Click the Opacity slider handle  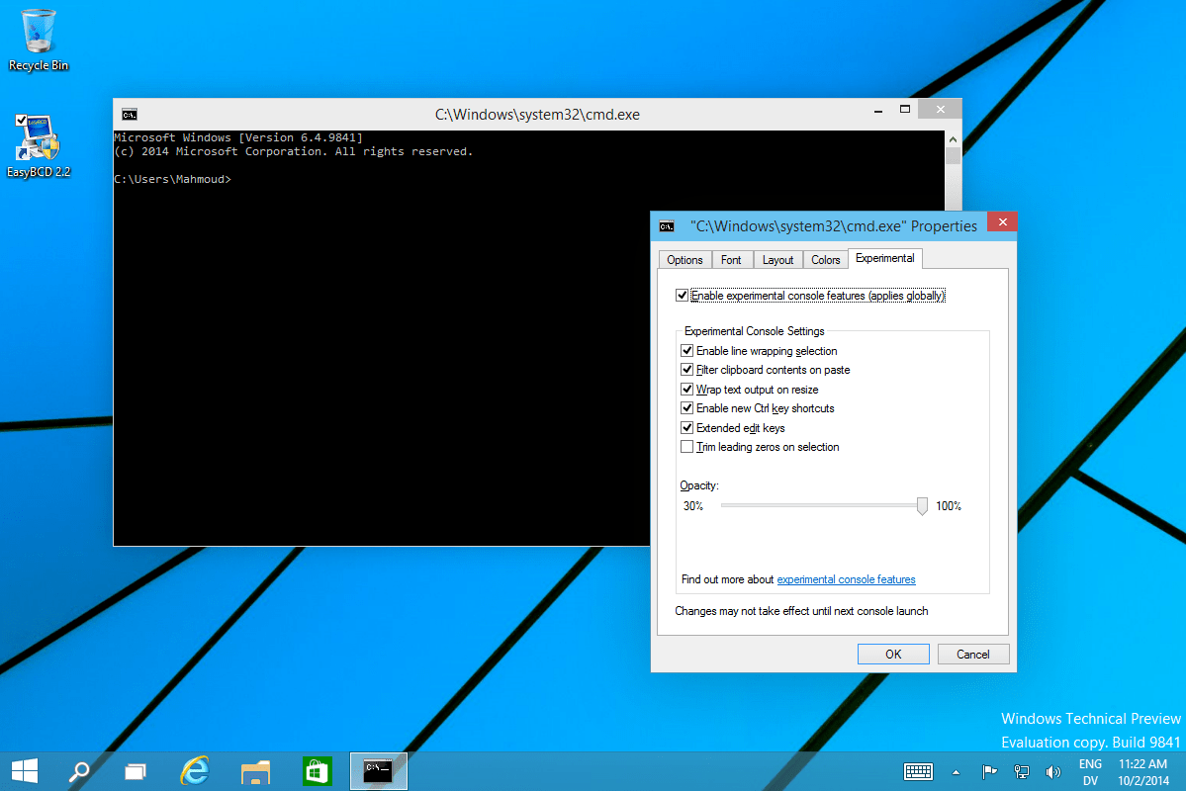922,506
